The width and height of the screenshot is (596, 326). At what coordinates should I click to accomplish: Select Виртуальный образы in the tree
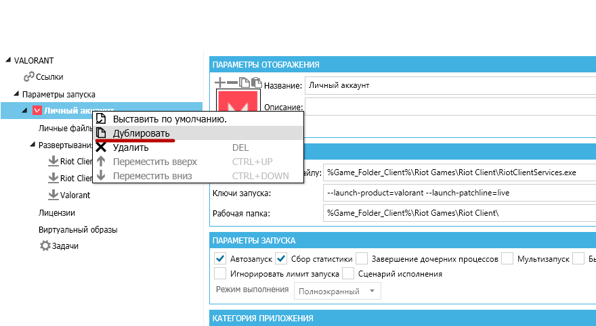pos(78,229)
